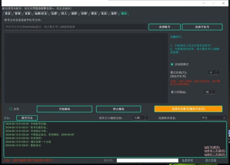230x165 pixels.
Task: 点击「选择账号」按钮
Action: coord(165,27)
